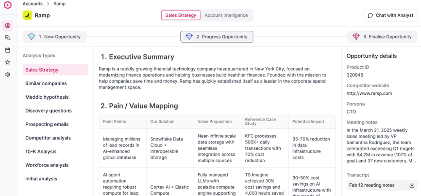Image resolution: width=421 pixels, height=196 pixels.
Task: Click the pink hexagon app logo
Action: (x=8, y=5)
